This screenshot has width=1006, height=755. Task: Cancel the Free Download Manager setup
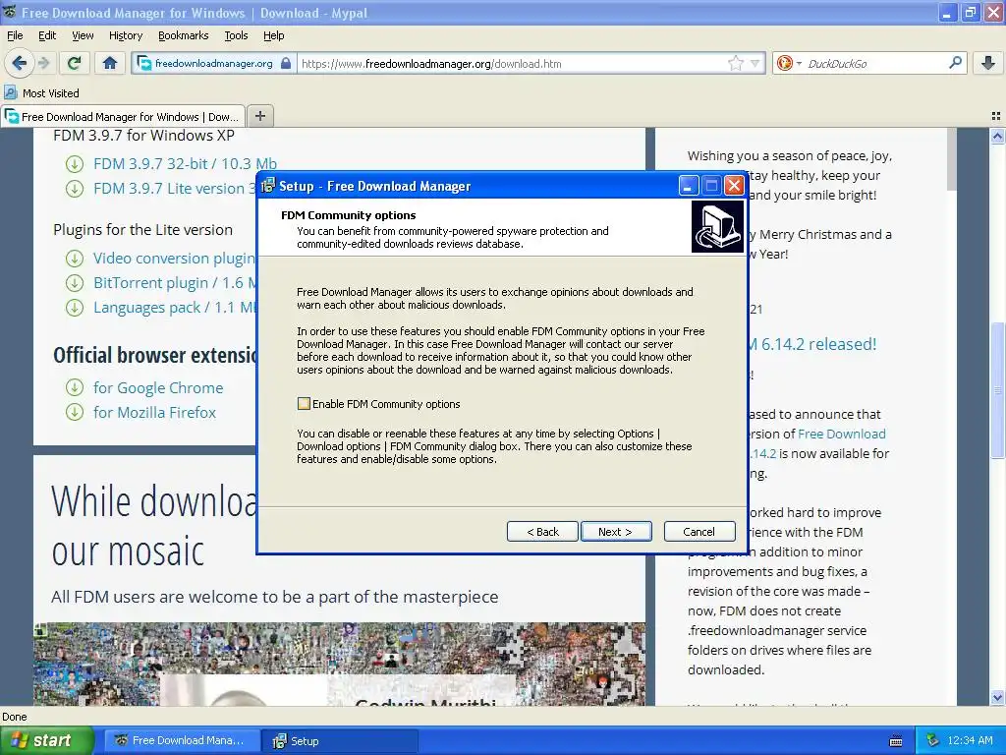[x=699, y=531]
